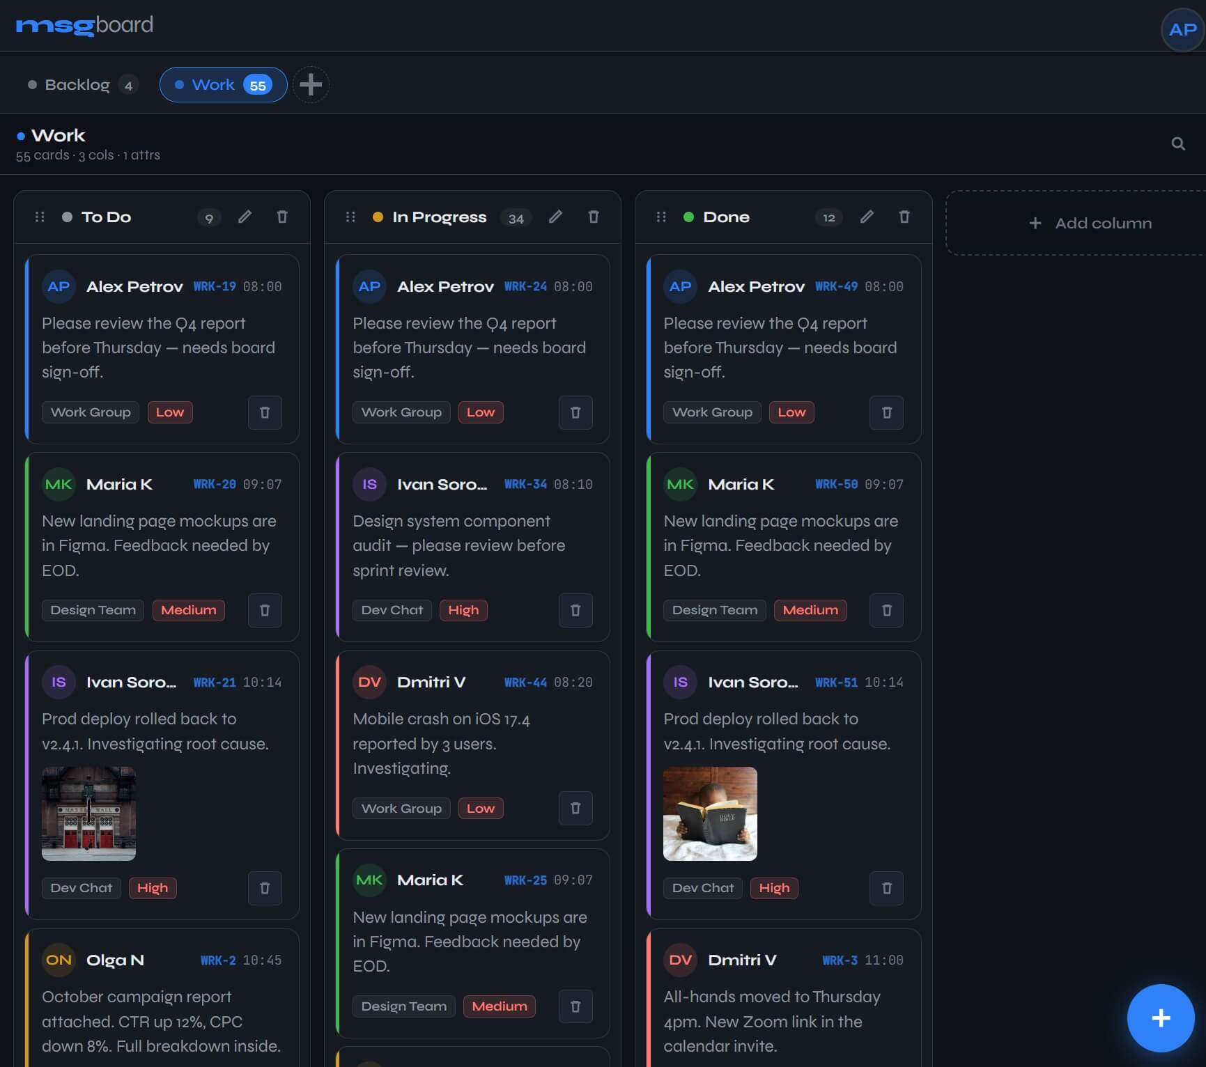The height and width of the screenshot is (1067, 1206).
Task: Open the AP user avatar menu
Action: [x=1182, y=30]
